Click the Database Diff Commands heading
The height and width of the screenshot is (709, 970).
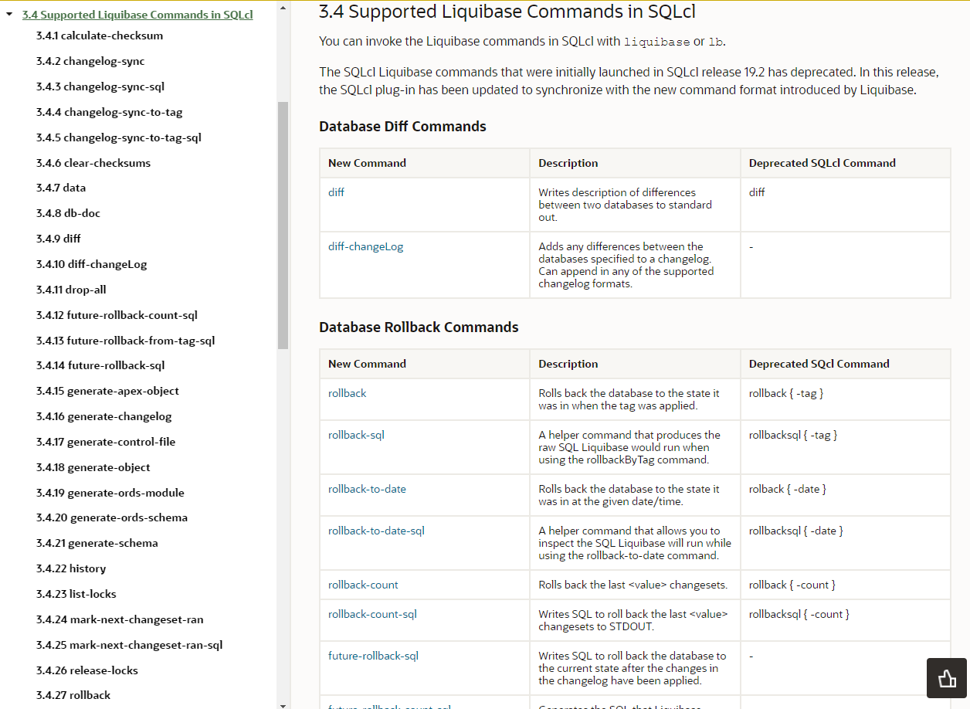[x=402, y=127]
